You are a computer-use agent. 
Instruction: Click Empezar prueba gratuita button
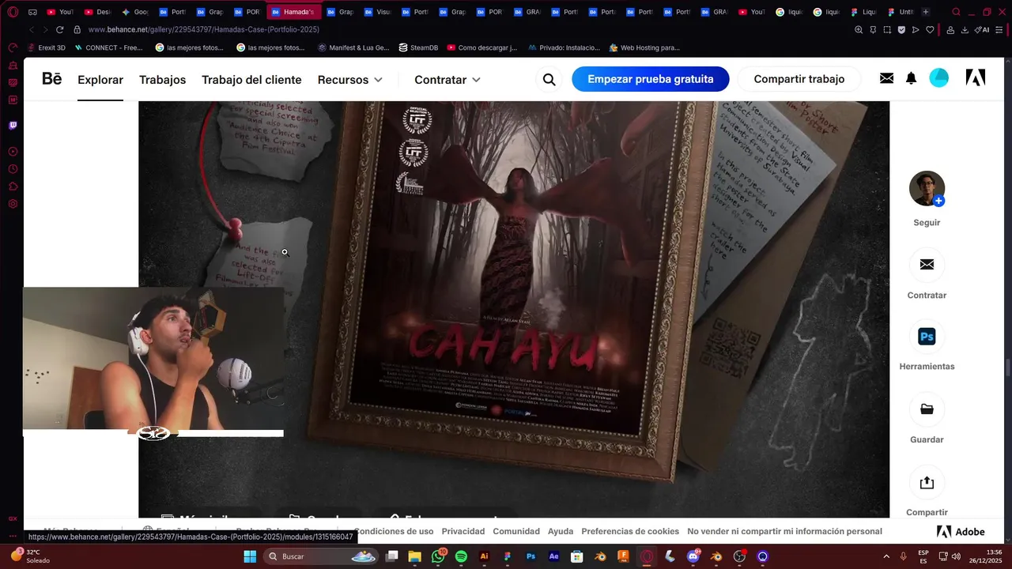coord(651,79)
